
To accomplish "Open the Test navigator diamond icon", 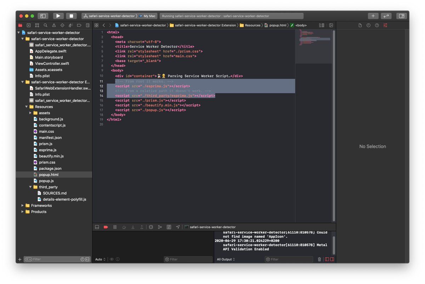I will pyautogui.click(x=62, y=25).
